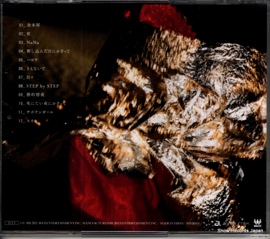
Task: Select track 02 虹
Action: pyautogui.click(x=25, y=34)
